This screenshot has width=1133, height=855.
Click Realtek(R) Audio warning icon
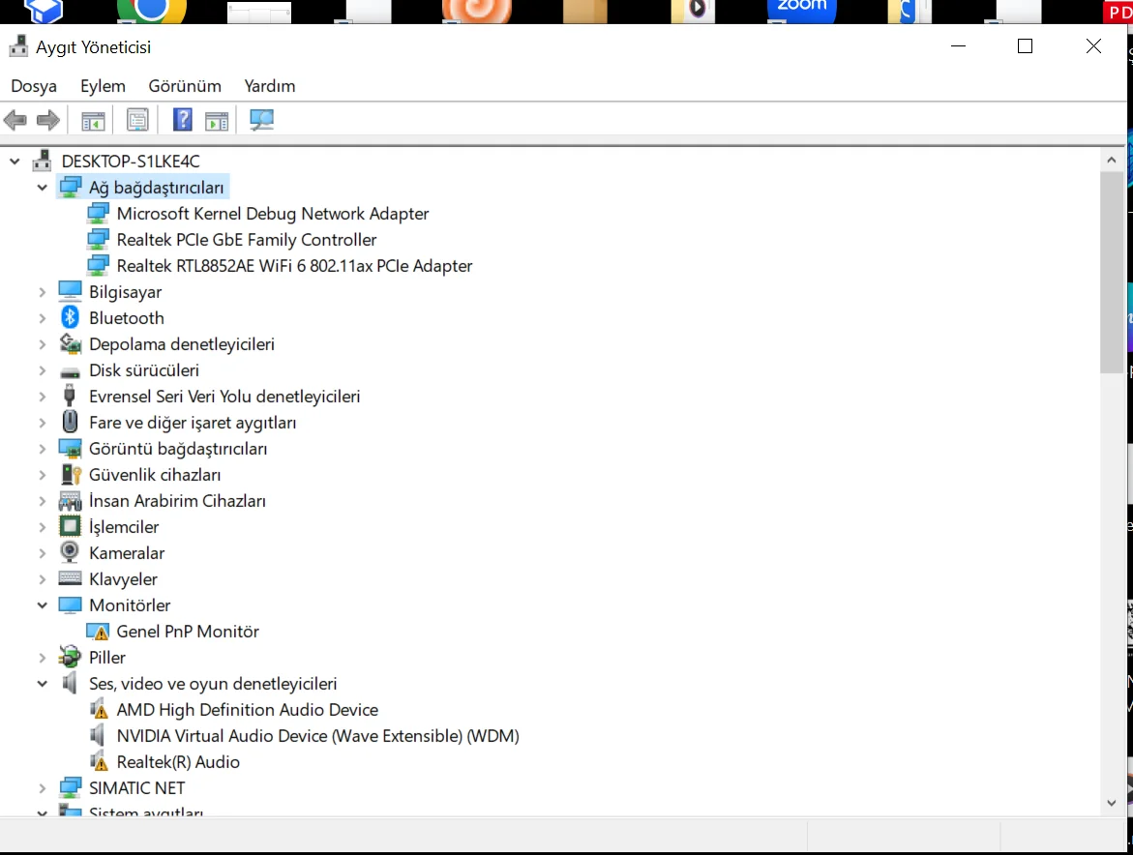pyautogui.click(x=99, y=761)
